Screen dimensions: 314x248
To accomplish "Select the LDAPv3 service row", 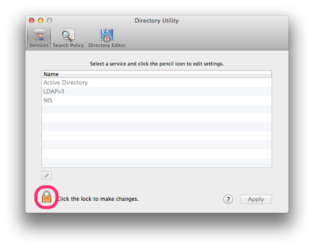I will (157, 91).
